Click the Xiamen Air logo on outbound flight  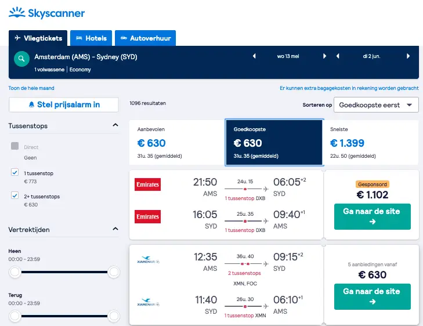(148, 260)
